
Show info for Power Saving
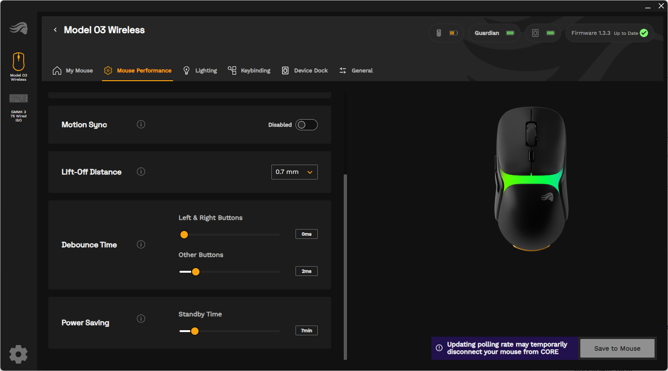click(x=141, y=319)
